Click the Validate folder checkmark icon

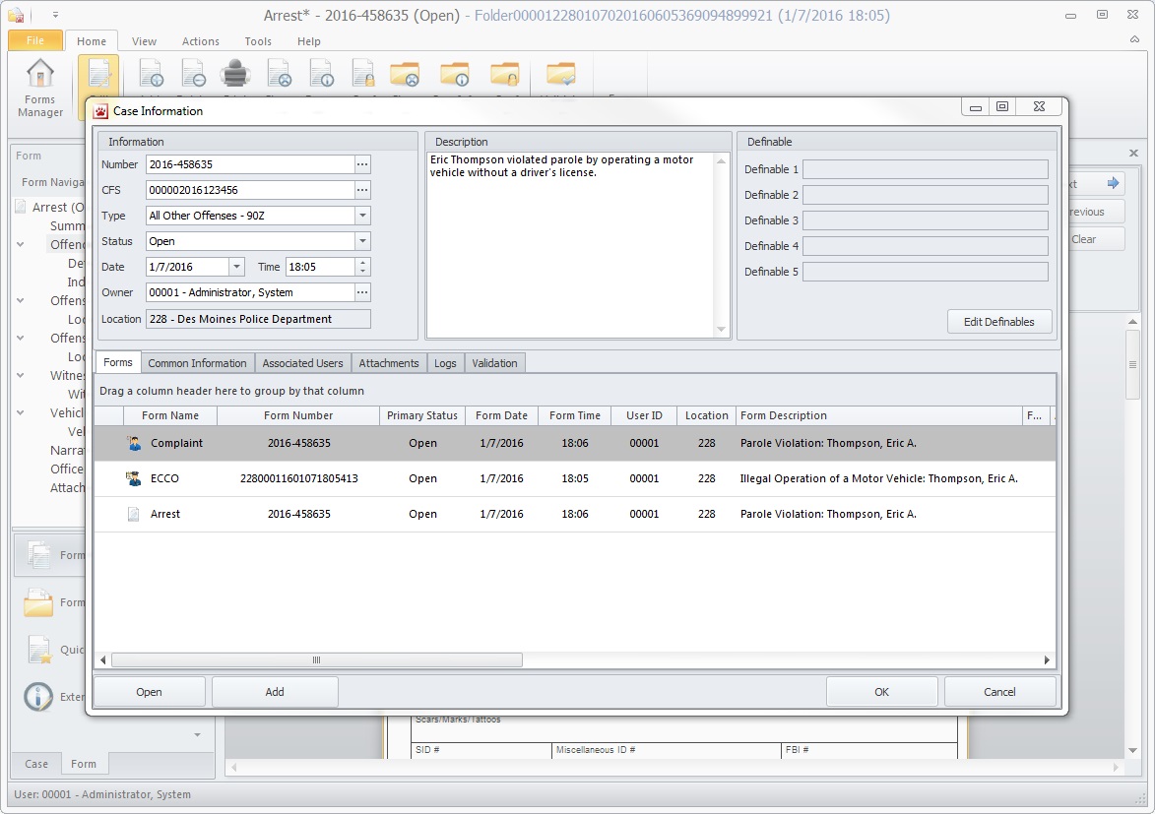pyautogui.click(x=560, y=74)
